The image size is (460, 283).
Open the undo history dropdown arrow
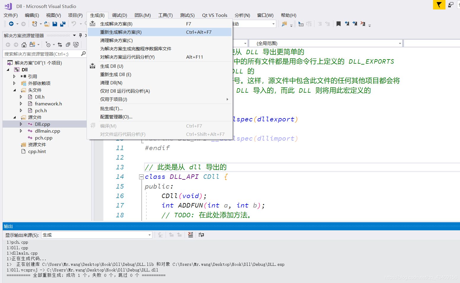click(x=81, y=24)
